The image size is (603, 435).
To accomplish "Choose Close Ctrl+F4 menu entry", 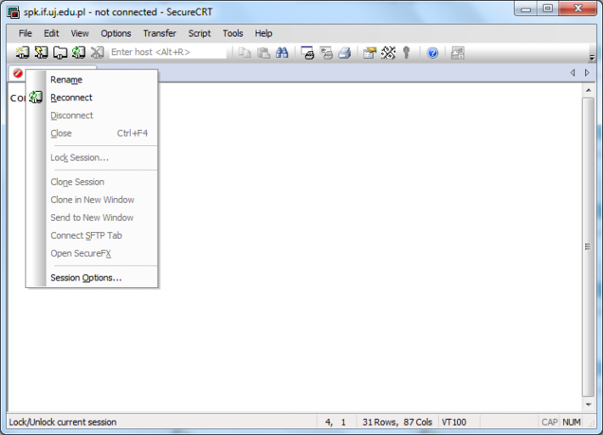I will click(x=92, y=133).
